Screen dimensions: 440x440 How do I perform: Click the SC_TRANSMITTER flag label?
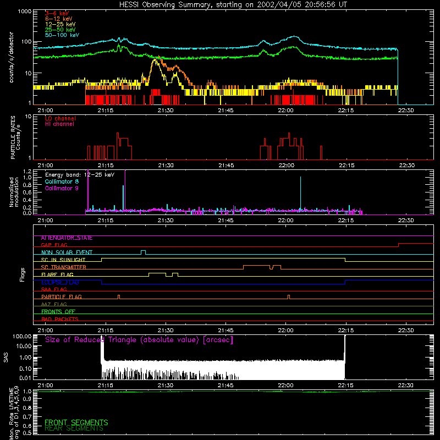(64, 267)
